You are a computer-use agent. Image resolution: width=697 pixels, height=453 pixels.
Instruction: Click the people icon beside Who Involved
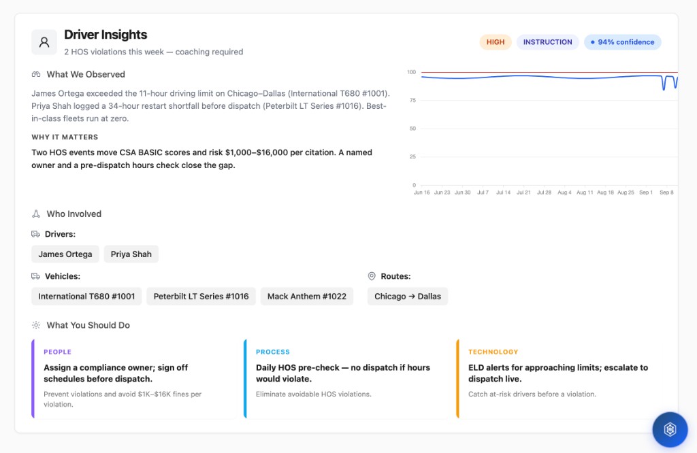[x=36, y=214]
